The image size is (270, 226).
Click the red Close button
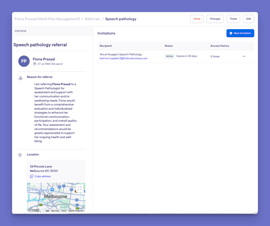click(x=197, y=19)
